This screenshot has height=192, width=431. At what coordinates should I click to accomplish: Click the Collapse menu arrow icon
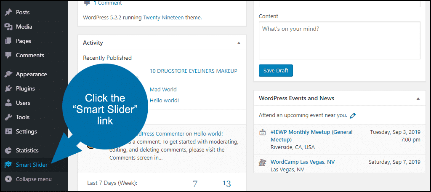(x=8, y=179)
